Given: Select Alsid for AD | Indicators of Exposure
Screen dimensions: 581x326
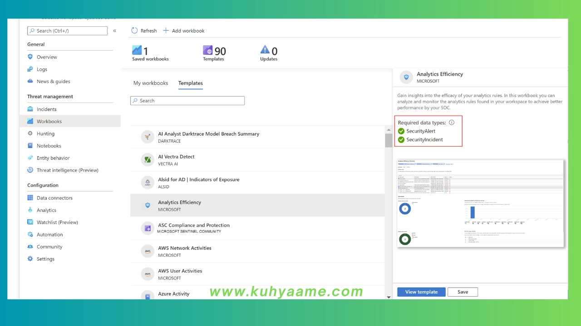Looking at the screenshot, I should pyautogui.click(x=257, y=182).
